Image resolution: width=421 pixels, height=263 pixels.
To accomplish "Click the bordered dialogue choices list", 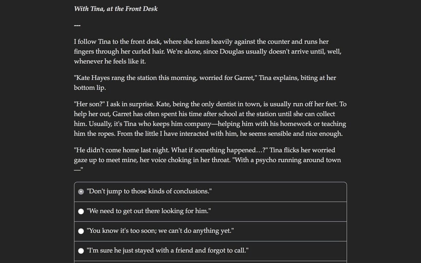I will 210,221.
